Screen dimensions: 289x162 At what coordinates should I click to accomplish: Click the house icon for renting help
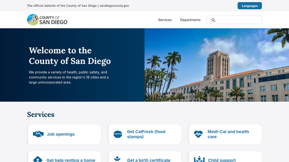(38, 159)
